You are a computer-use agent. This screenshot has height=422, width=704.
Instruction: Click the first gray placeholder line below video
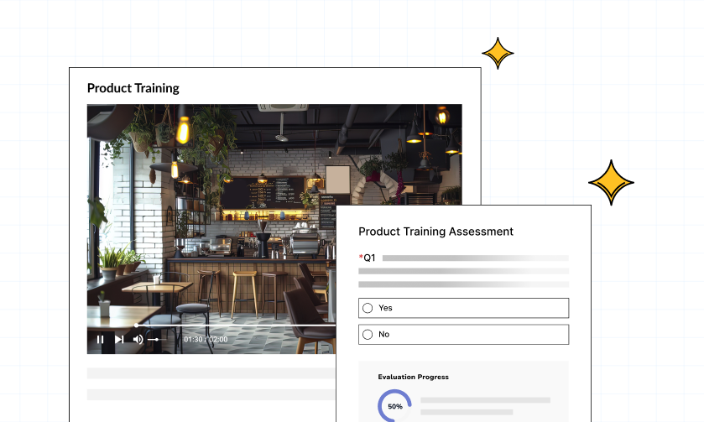tap(210, 373)
